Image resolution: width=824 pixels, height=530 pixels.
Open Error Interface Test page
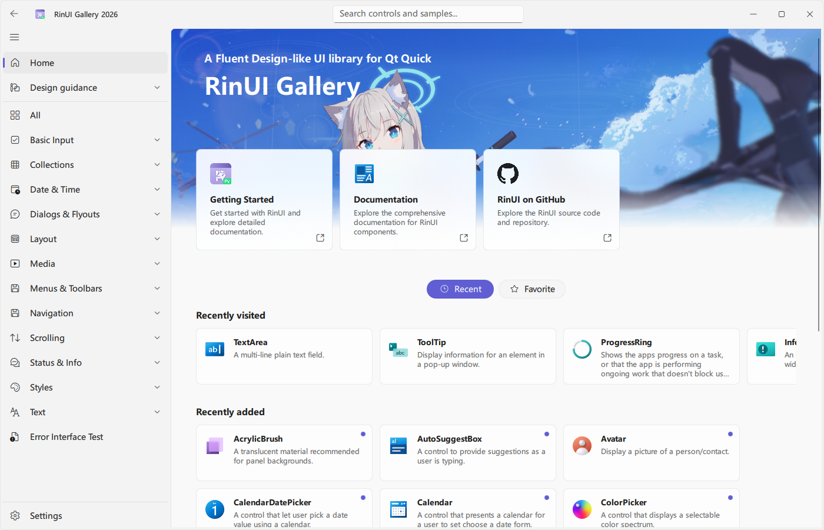coord(85,437)
